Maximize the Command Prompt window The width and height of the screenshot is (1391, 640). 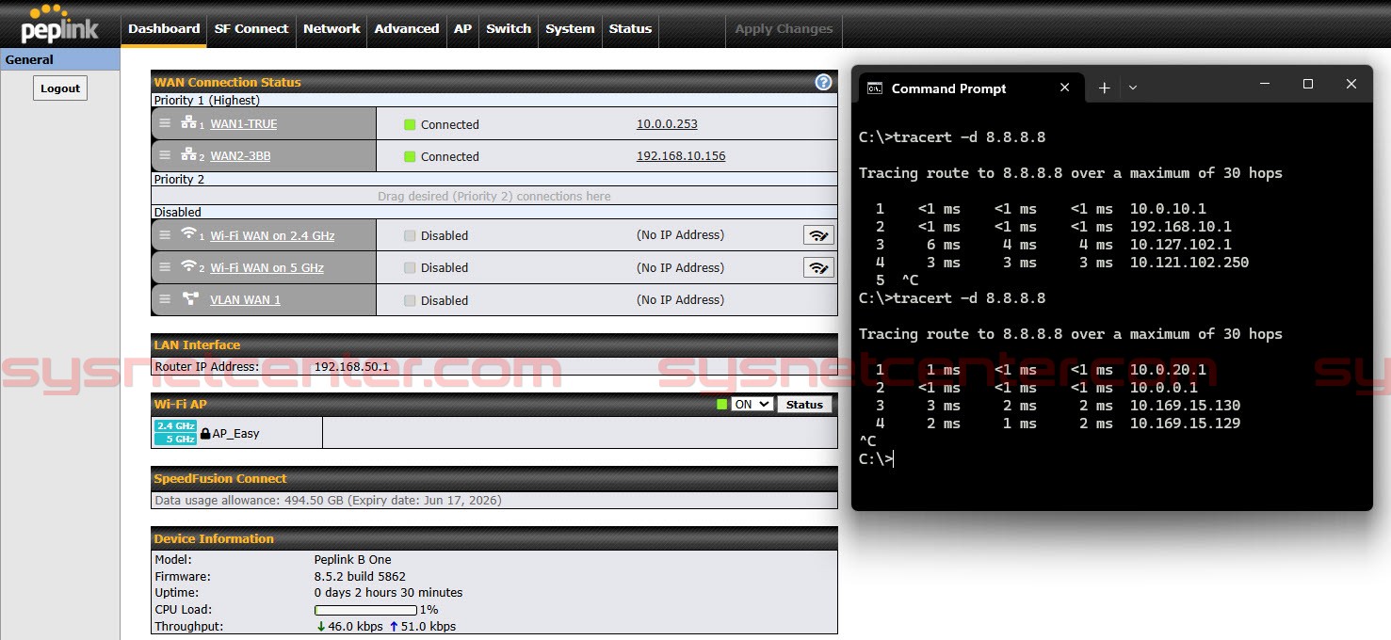click(x=1307, y=84)
